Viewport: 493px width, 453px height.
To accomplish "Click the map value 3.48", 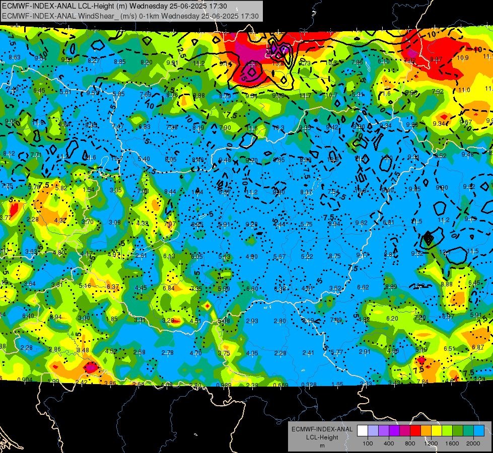I will pos(83,350).
